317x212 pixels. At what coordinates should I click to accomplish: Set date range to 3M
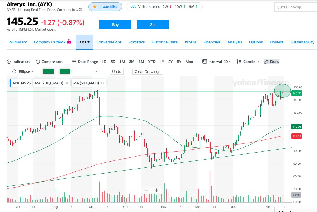click(x=132, y=62)
